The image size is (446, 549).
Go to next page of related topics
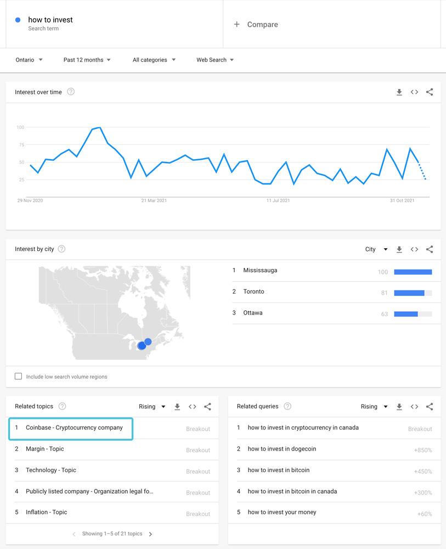(151, 534)
